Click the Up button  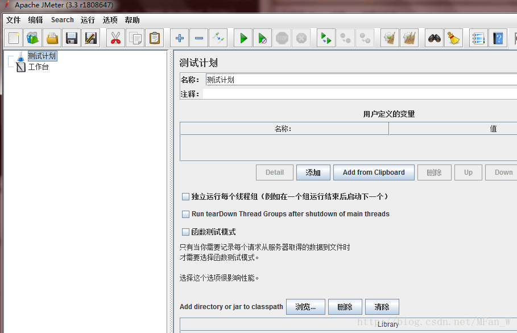click(468, 172)
